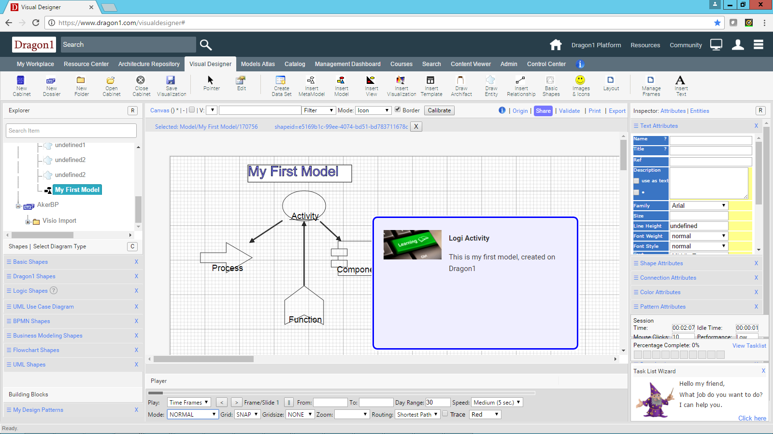Open the Grid SNAP dropdown
Image resolution: width=773 pixels, height=434 pixels.
click(247, 414)
